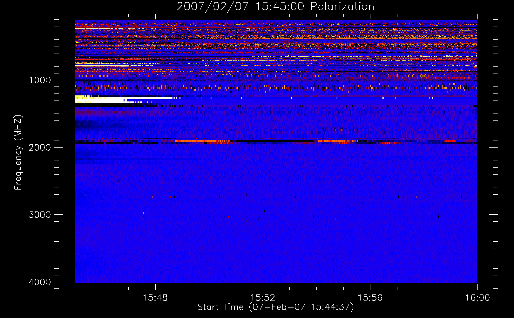
Task: Click the 16:00 time tick label
Action: [477, 298]
